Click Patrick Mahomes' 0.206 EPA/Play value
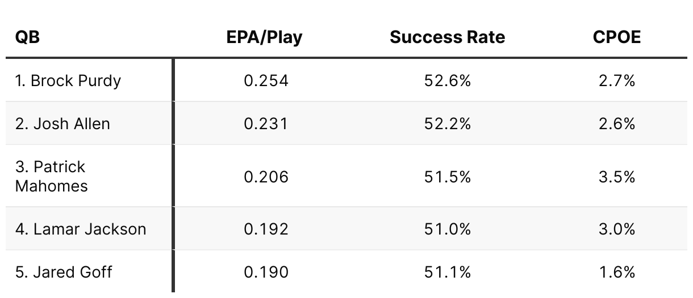The width and height of the screenshot is (693, 298). click(266, 177)
